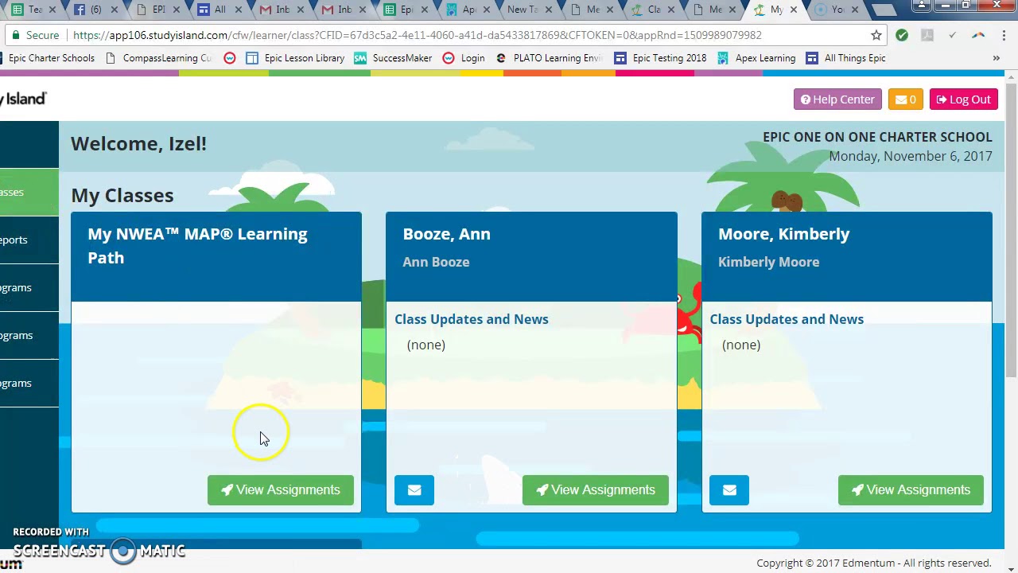Viewport: 1018px width, 573px height.
Task: Open the SuccessMaker bookmark
Action: coord(393,58)
